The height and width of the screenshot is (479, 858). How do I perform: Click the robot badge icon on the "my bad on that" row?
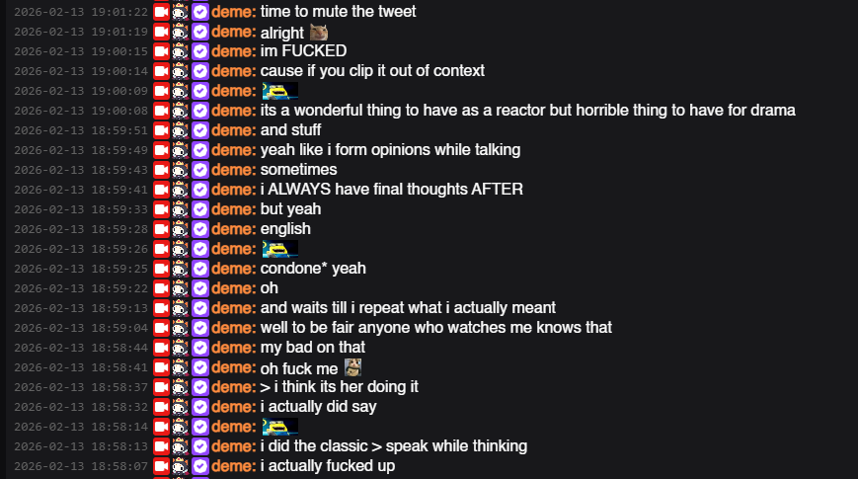tap(181, 348)
